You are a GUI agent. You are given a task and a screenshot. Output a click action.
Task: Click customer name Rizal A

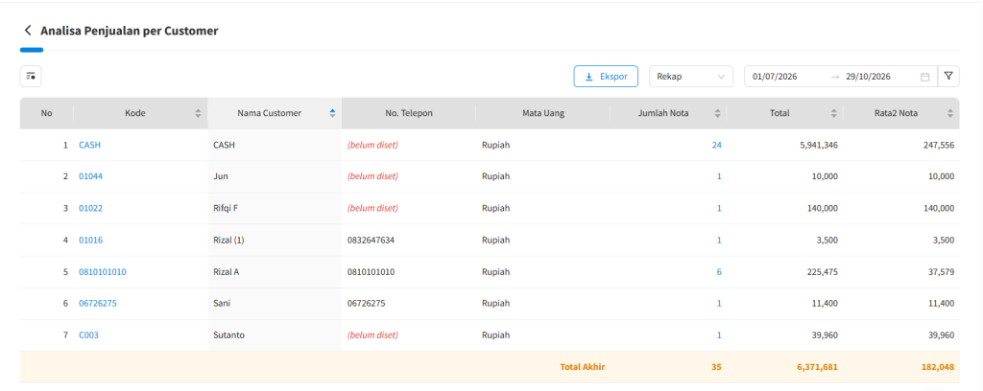[x=227, y=272]
